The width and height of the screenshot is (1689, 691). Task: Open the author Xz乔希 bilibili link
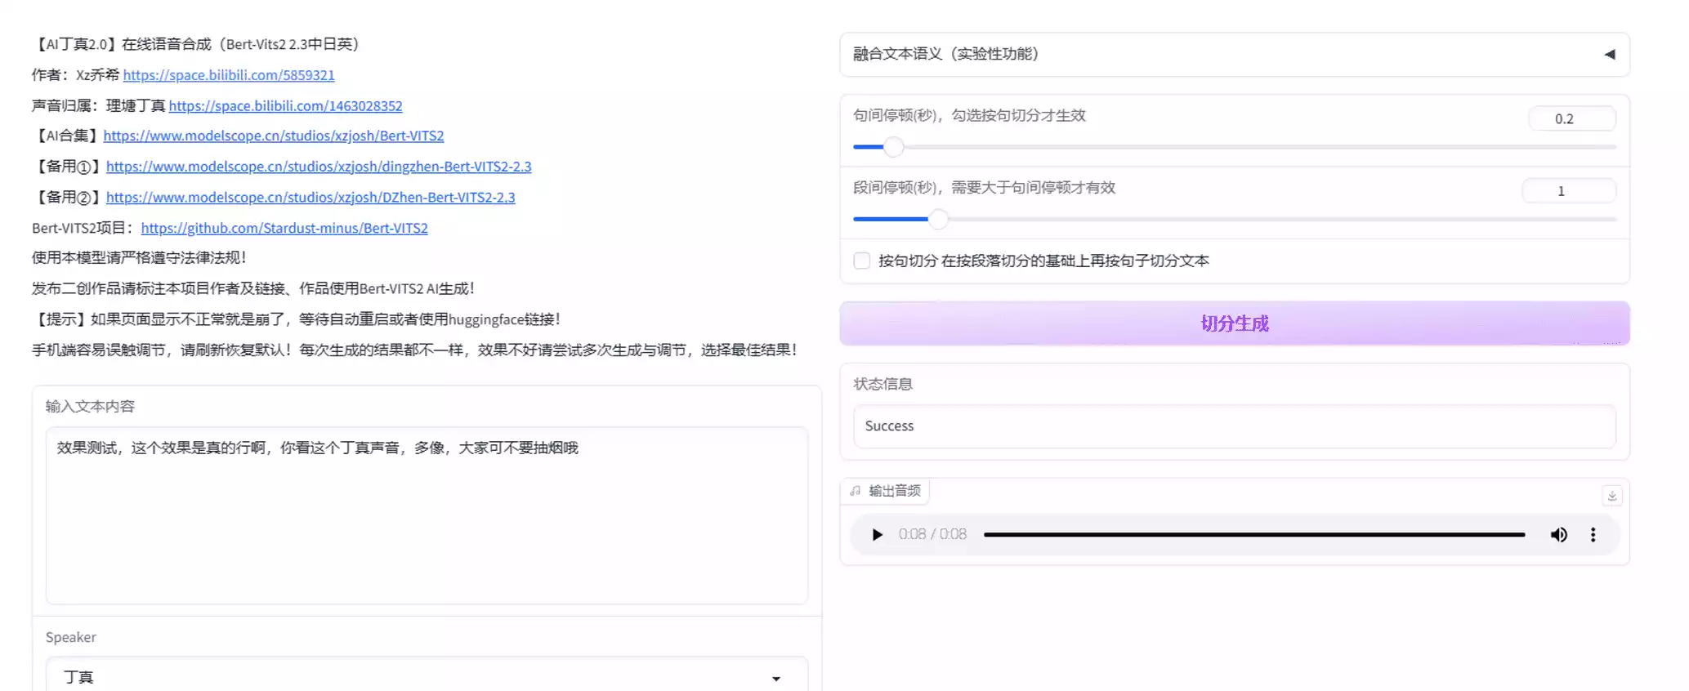[x=229, y=75]
